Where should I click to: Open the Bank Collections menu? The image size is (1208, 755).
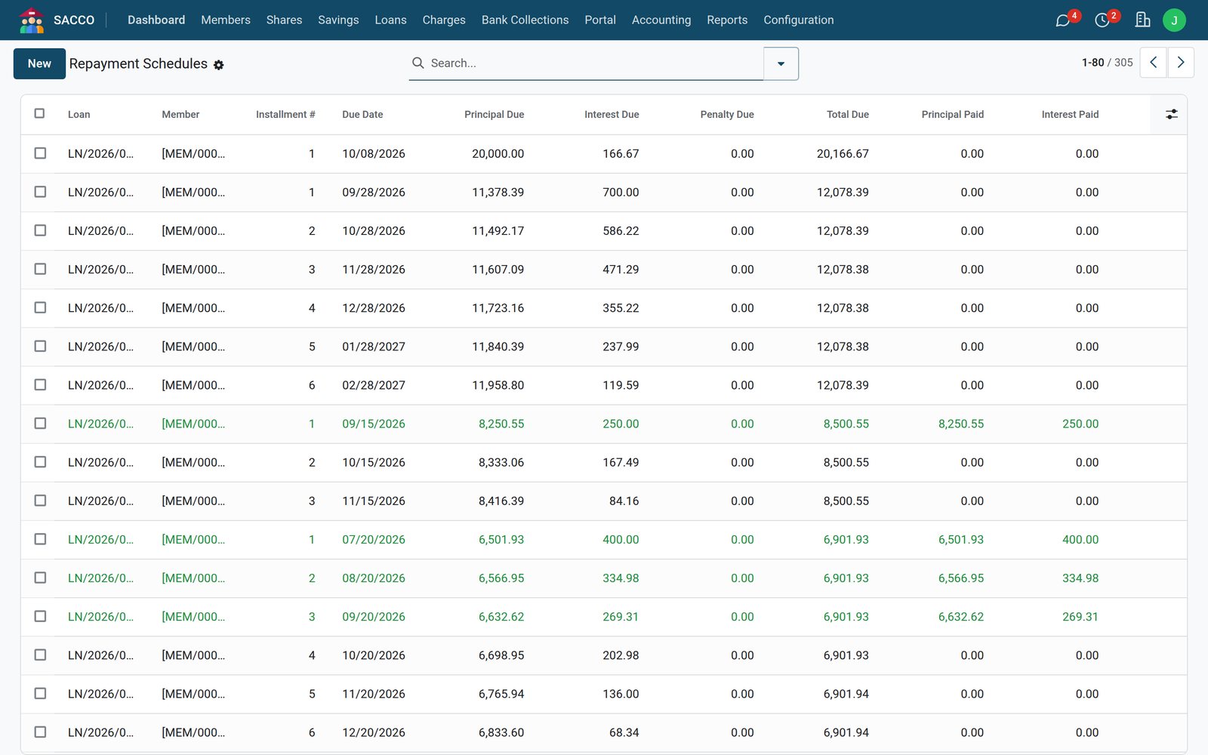(x=525, y=20)
